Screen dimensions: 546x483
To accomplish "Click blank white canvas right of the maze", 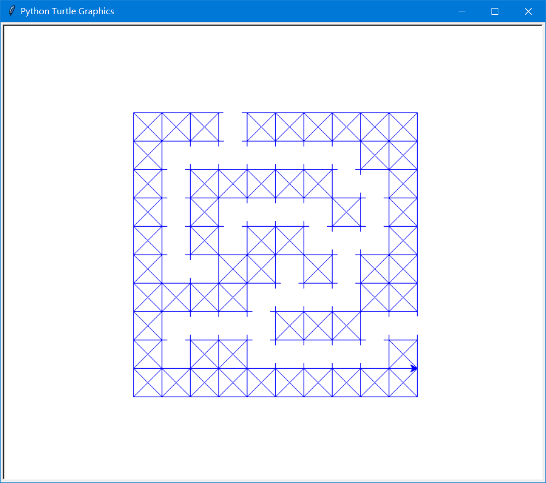I will click(x=481, y=255).
